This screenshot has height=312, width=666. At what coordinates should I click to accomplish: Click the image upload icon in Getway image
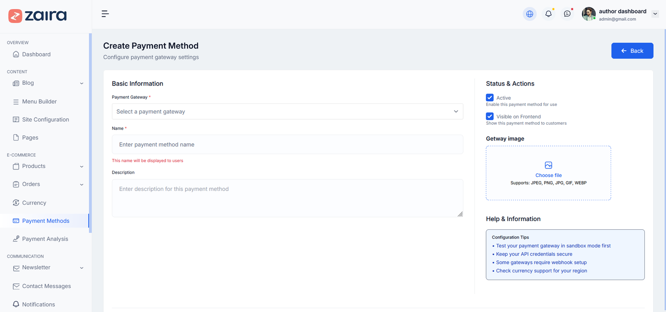(x=548, y=165)
